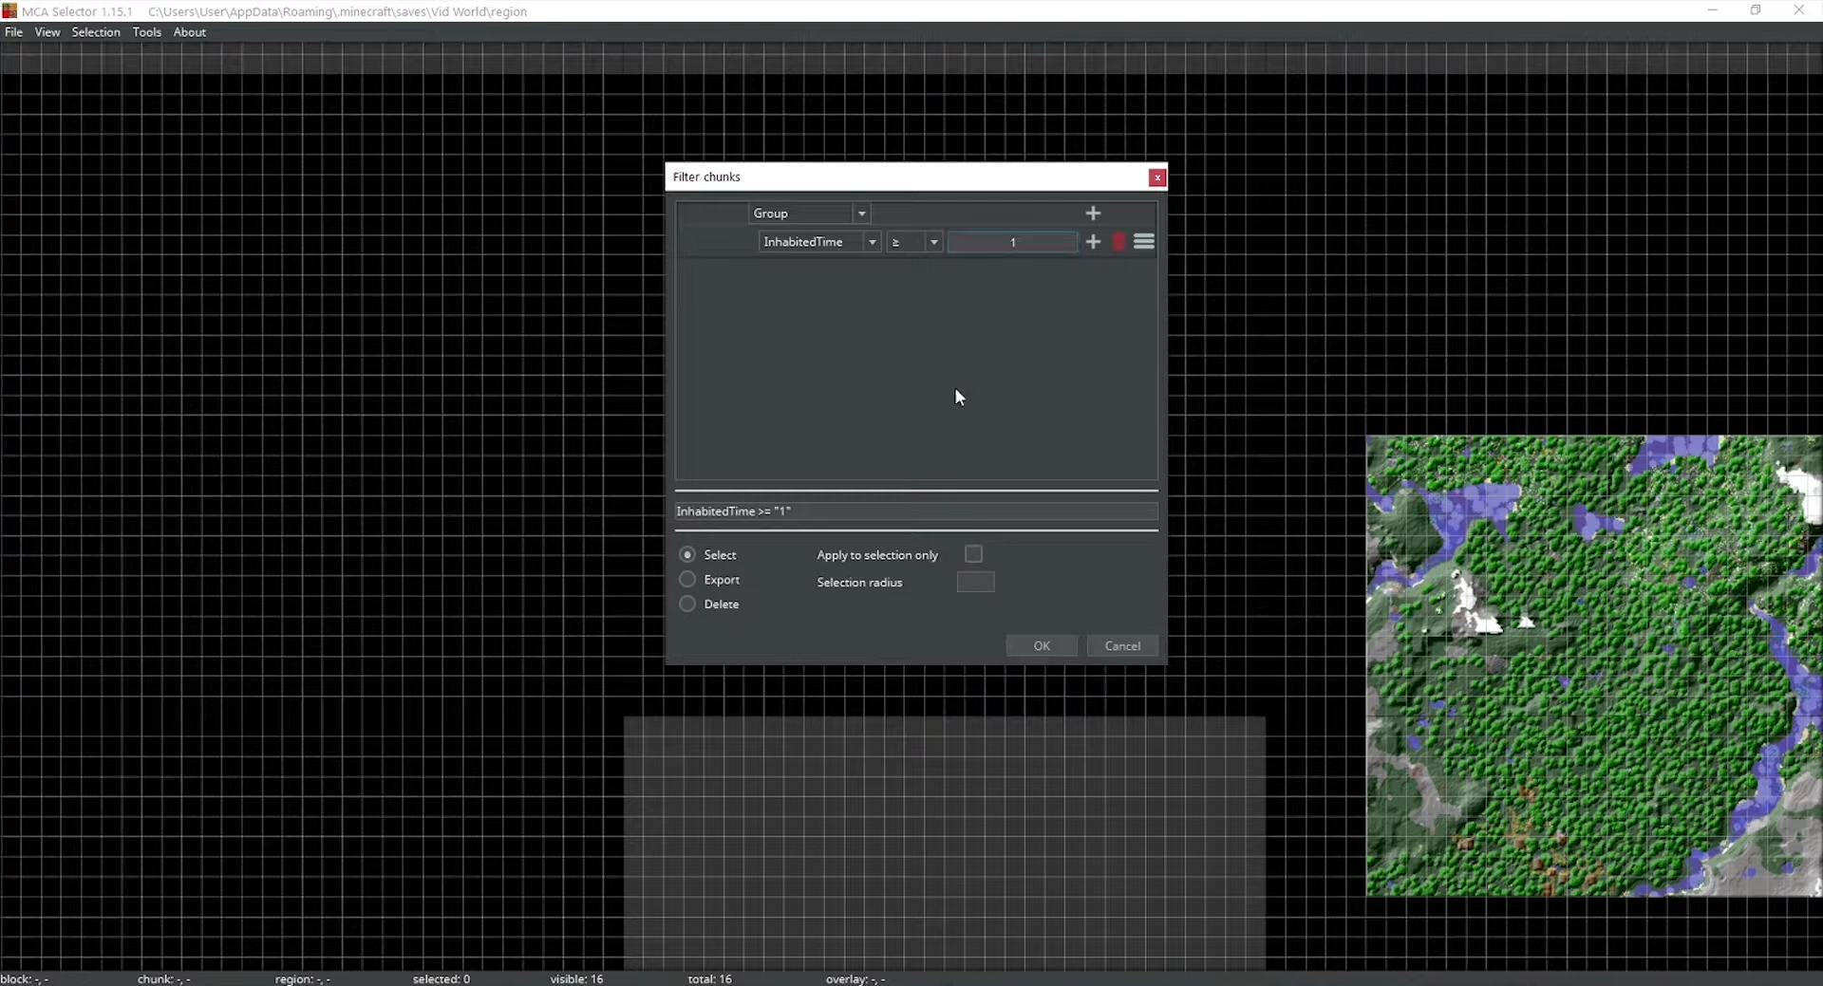This screenshot has height=986, width=1823.
Task: Open the InhabitedTime filter type dropdown
Action: 872,242
